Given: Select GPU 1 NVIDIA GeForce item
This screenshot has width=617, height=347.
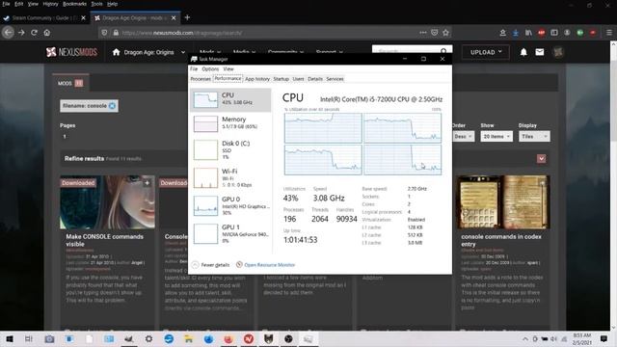Looking at the screenshot, I should pyautogui.click(x=230, y=233).
